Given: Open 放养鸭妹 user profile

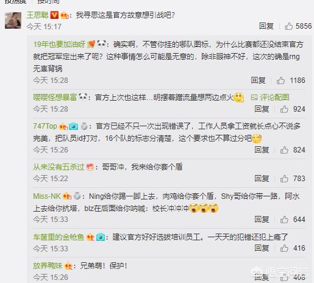Looking at the screenshot, I should pyautogui.click(x=48, y=266).
